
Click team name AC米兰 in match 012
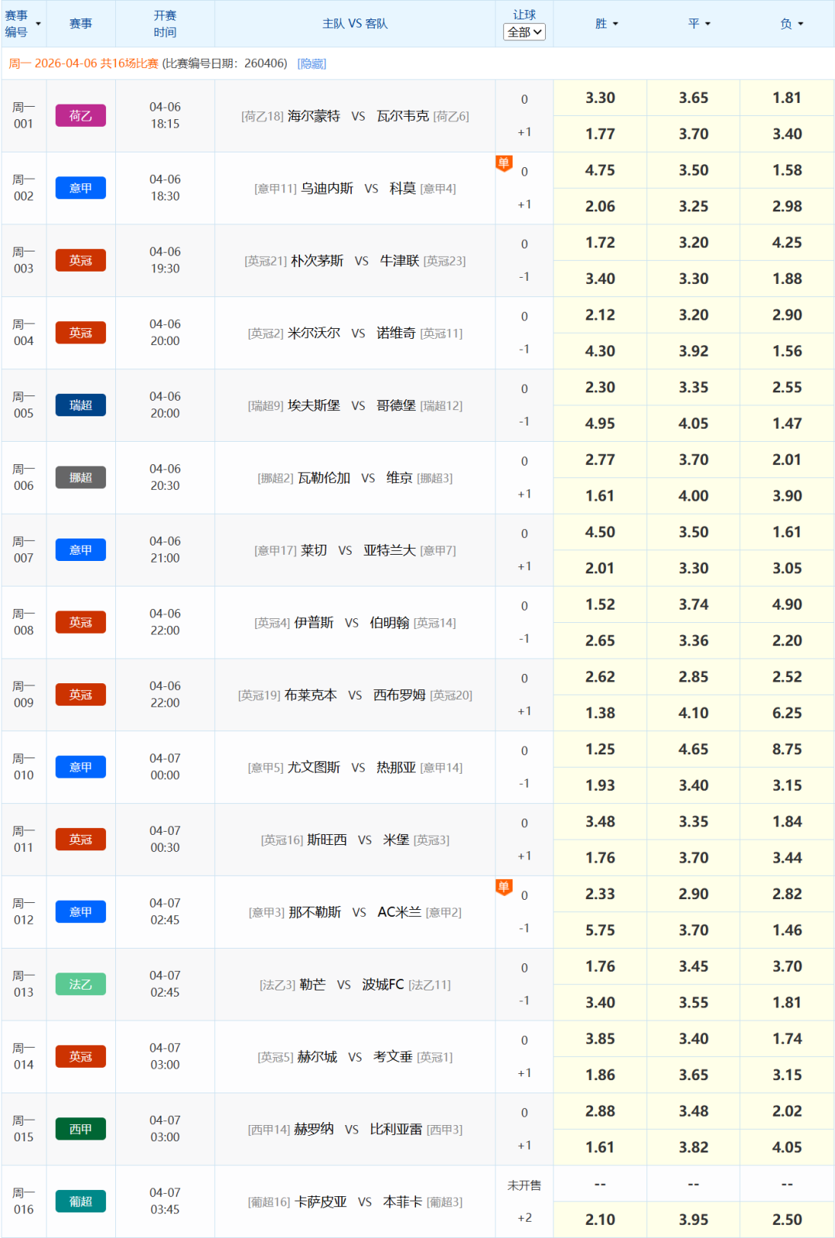pyautogui.click(x=399, y=912)
